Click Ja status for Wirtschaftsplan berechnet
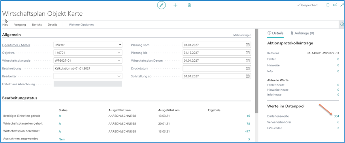 [60, 132]
